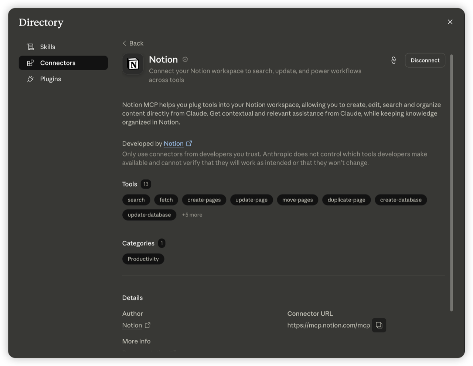Click the vertical scrollbar of the details pane
473x366 pixels.
tap(451, 183)
